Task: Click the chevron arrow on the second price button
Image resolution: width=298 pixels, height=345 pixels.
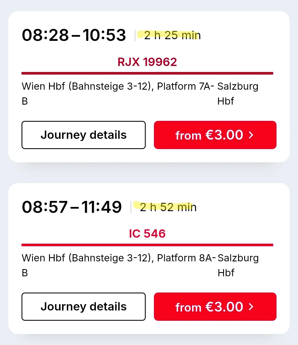Action: 251,307
